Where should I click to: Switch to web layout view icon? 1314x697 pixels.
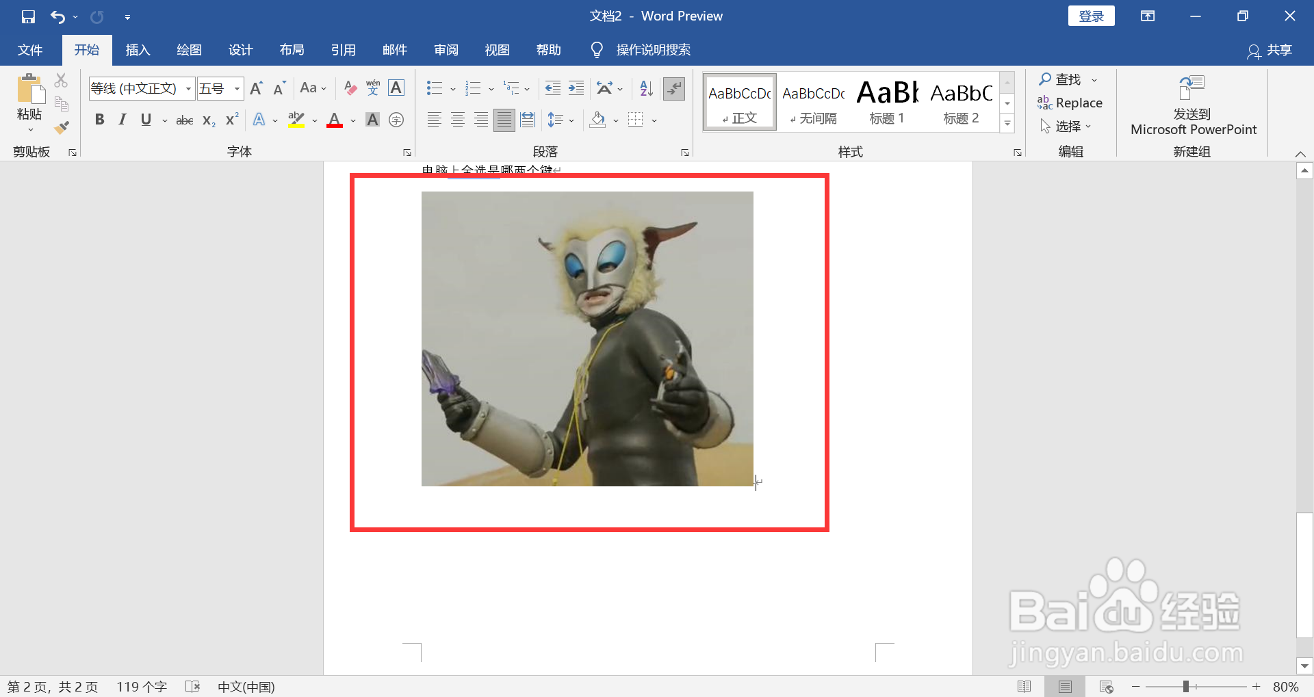click(x=1106, y=686)
